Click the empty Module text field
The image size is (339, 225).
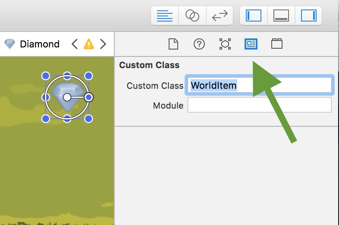260,105
